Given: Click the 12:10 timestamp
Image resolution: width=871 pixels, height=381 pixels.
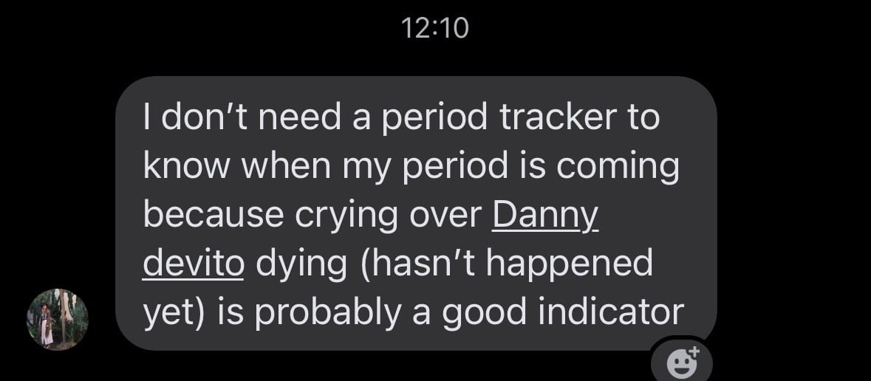Looking at the screenshot, I should pyautogui.click(x=435, y=28).
